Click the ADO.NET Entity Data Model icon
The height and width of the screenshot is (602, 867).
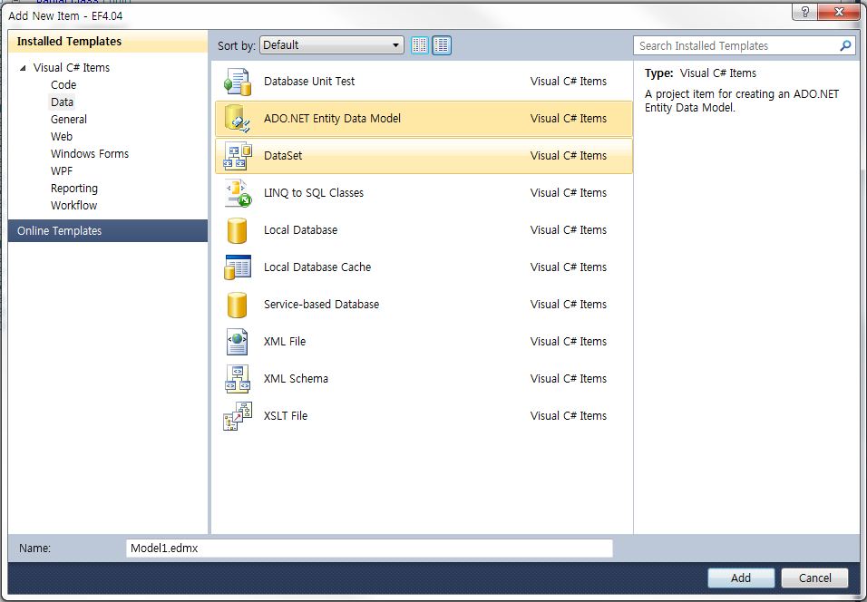coord(238,118)
